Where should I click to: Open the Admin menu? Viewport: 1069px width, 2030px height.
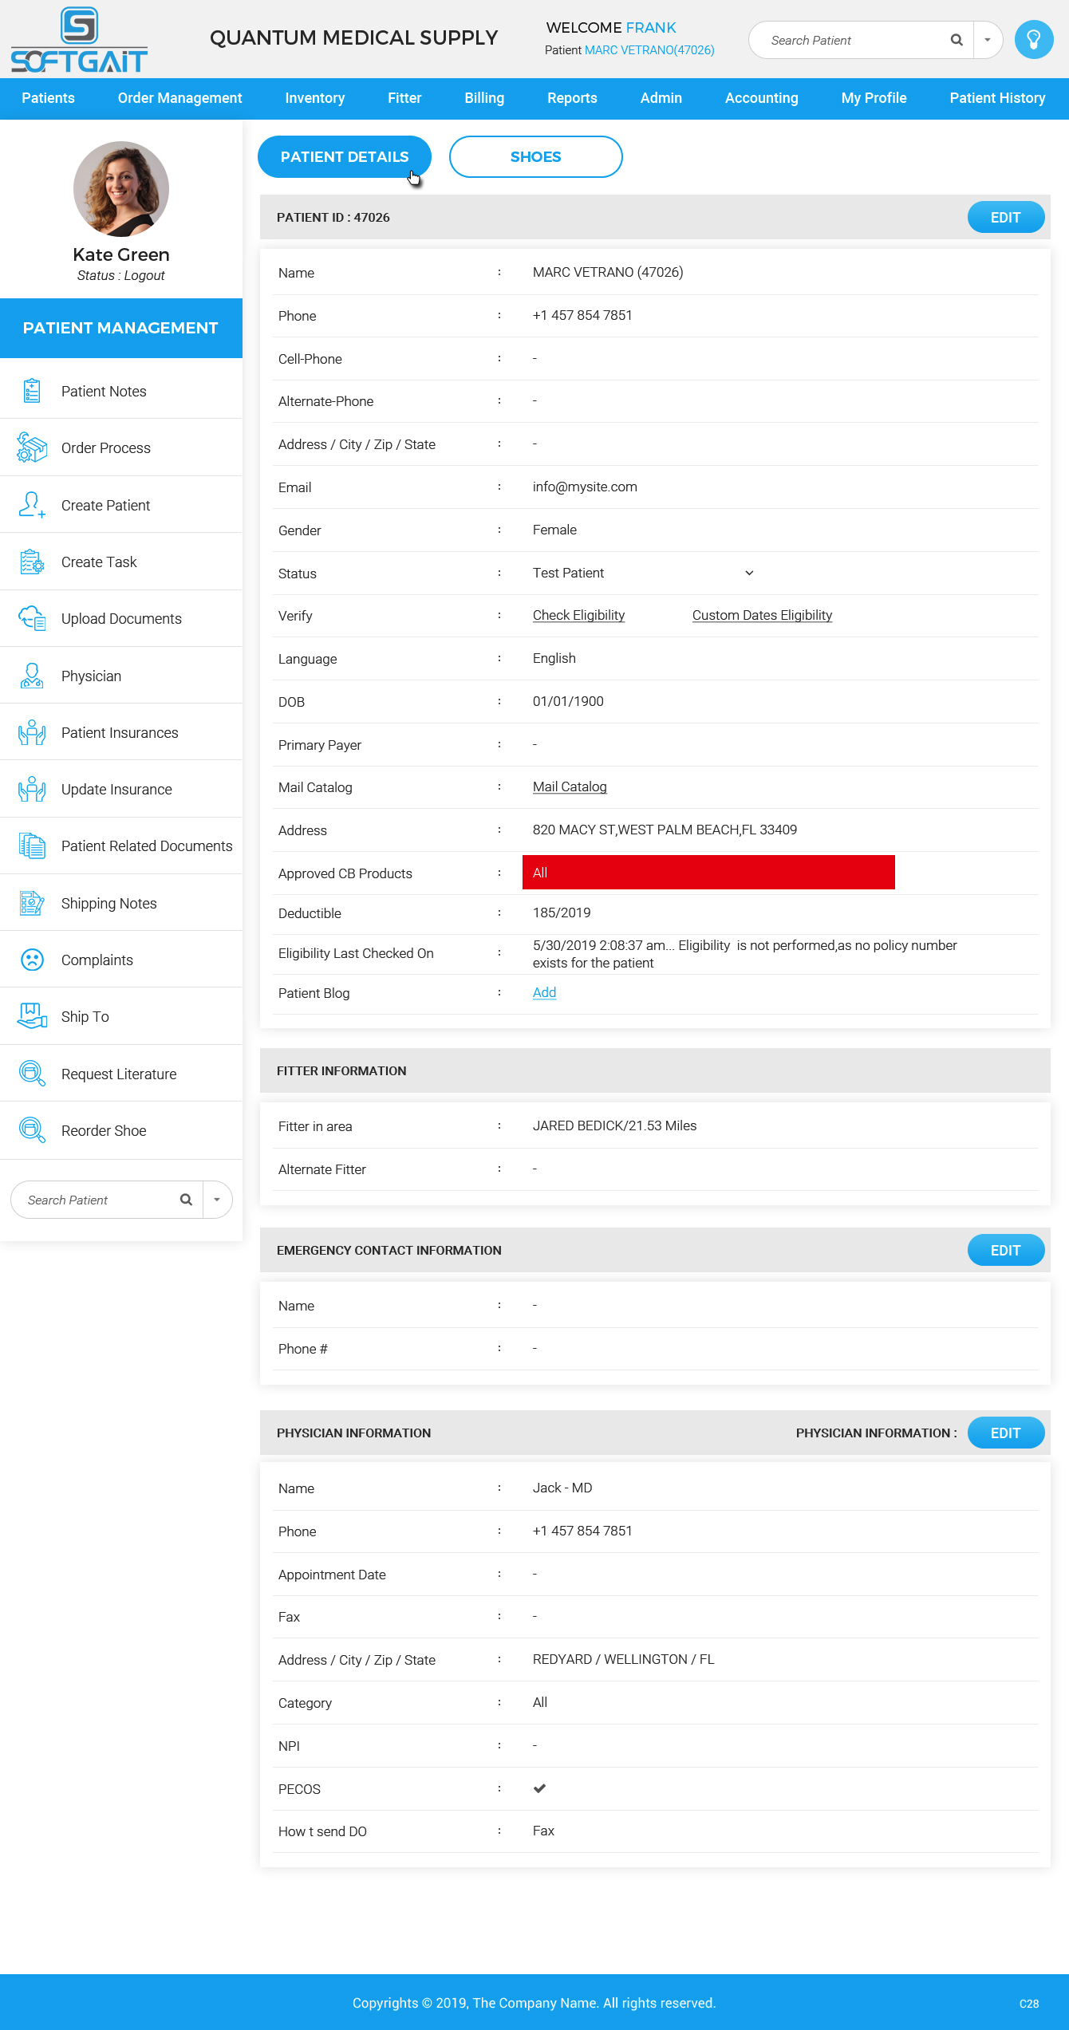pyautogui.click(x=661, y=98)
